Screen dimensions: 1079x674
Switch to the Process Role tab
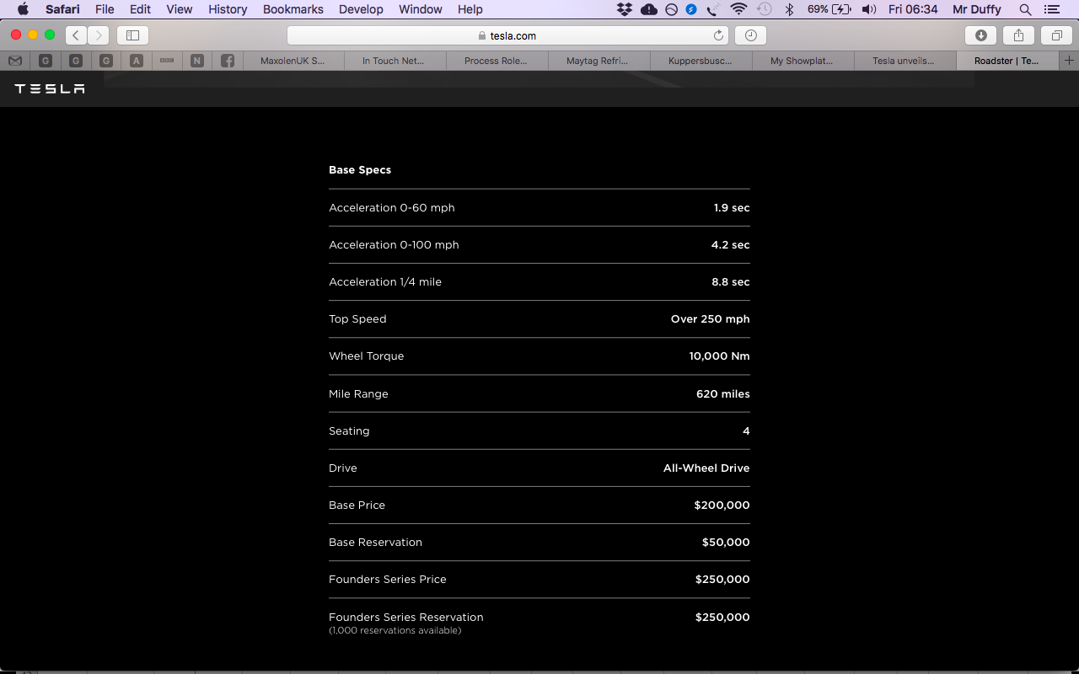(x=497, y=61)
